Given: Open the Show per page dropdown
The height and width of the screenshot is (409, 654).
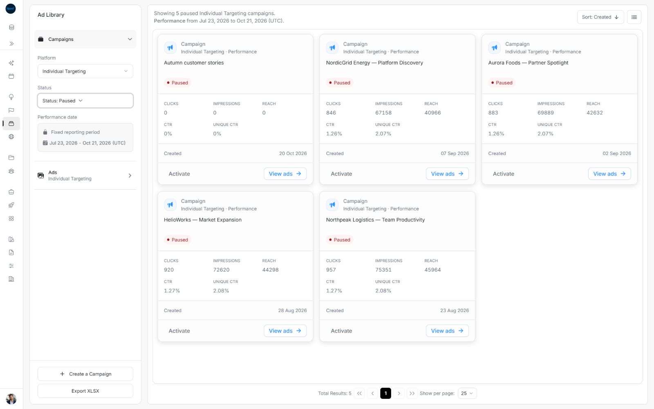Looking at the screenshot, I should coord(467,393).
